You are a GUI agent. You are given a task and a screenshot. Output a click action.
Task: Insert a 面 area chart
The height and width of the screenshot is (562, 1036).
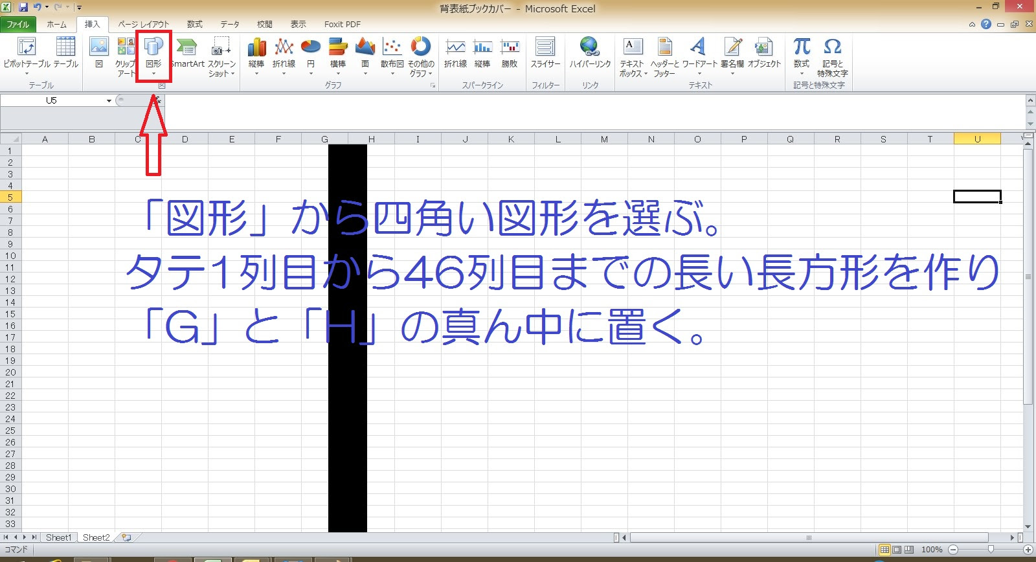(x=365, y=56)
